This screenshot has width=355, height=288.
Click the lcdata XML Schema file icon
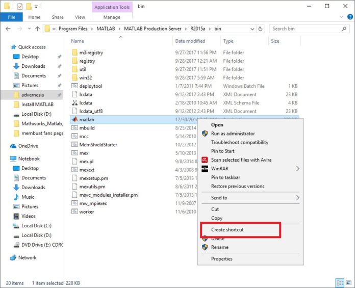[74, 103]
